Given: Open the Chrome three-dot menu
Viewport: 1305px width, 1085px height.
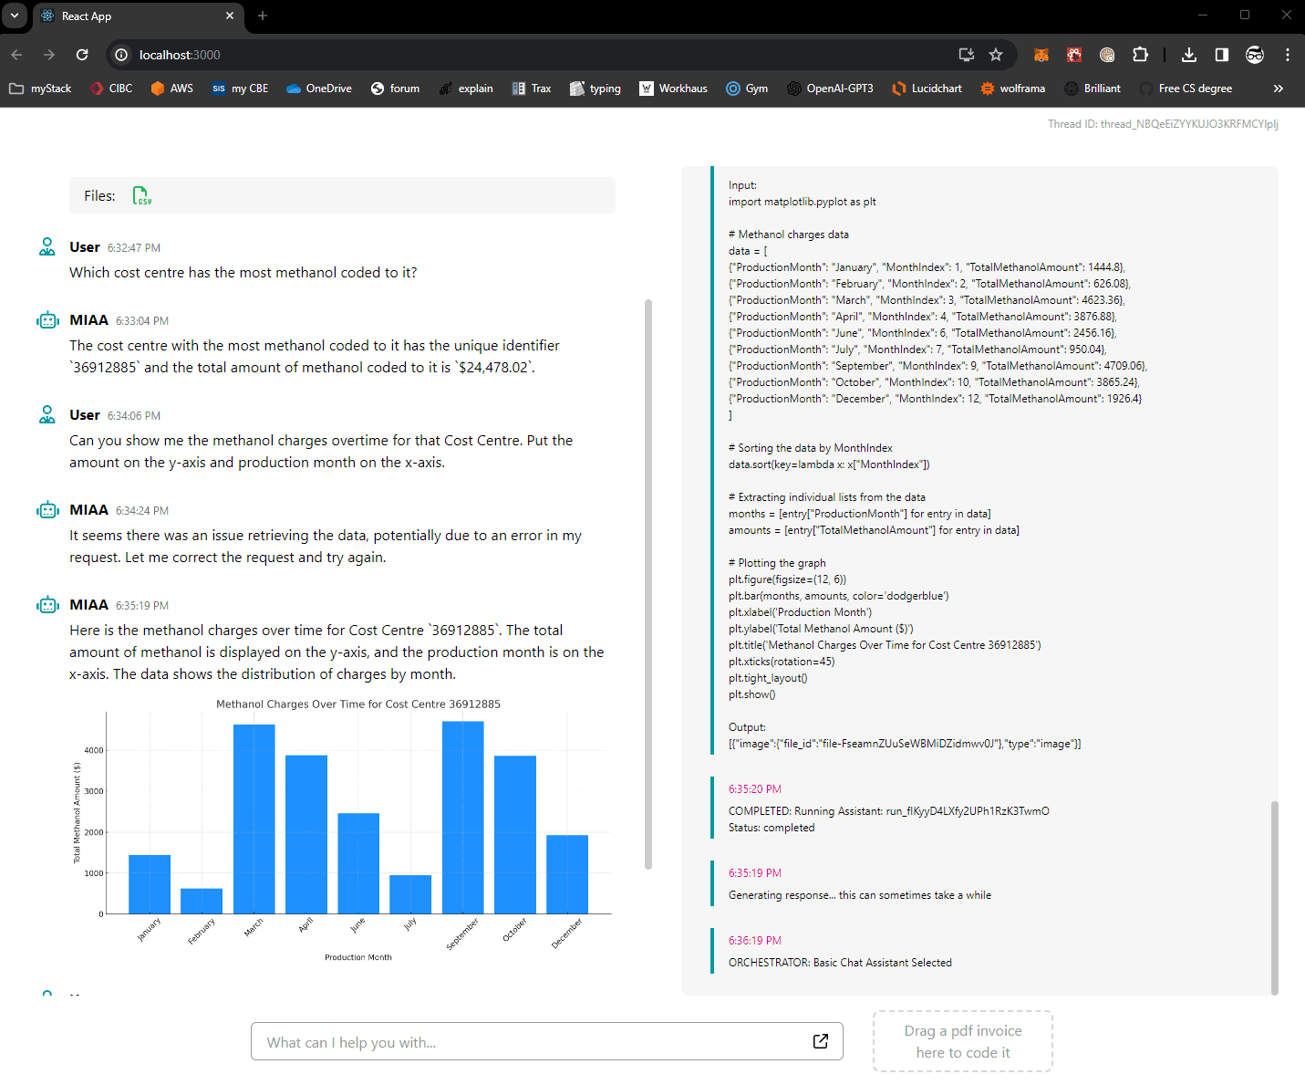Looking at the screenshot, I should [x=1288, y=55].
